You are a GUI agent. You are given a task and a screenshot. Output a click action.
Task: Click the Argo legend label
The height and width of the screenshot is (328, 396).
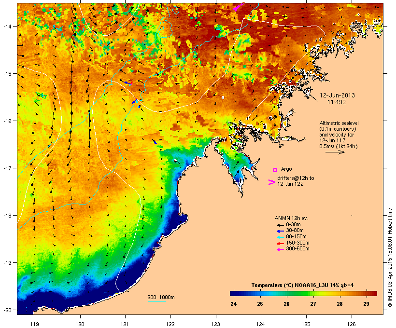pyautogui.click(x=286, y=169)
